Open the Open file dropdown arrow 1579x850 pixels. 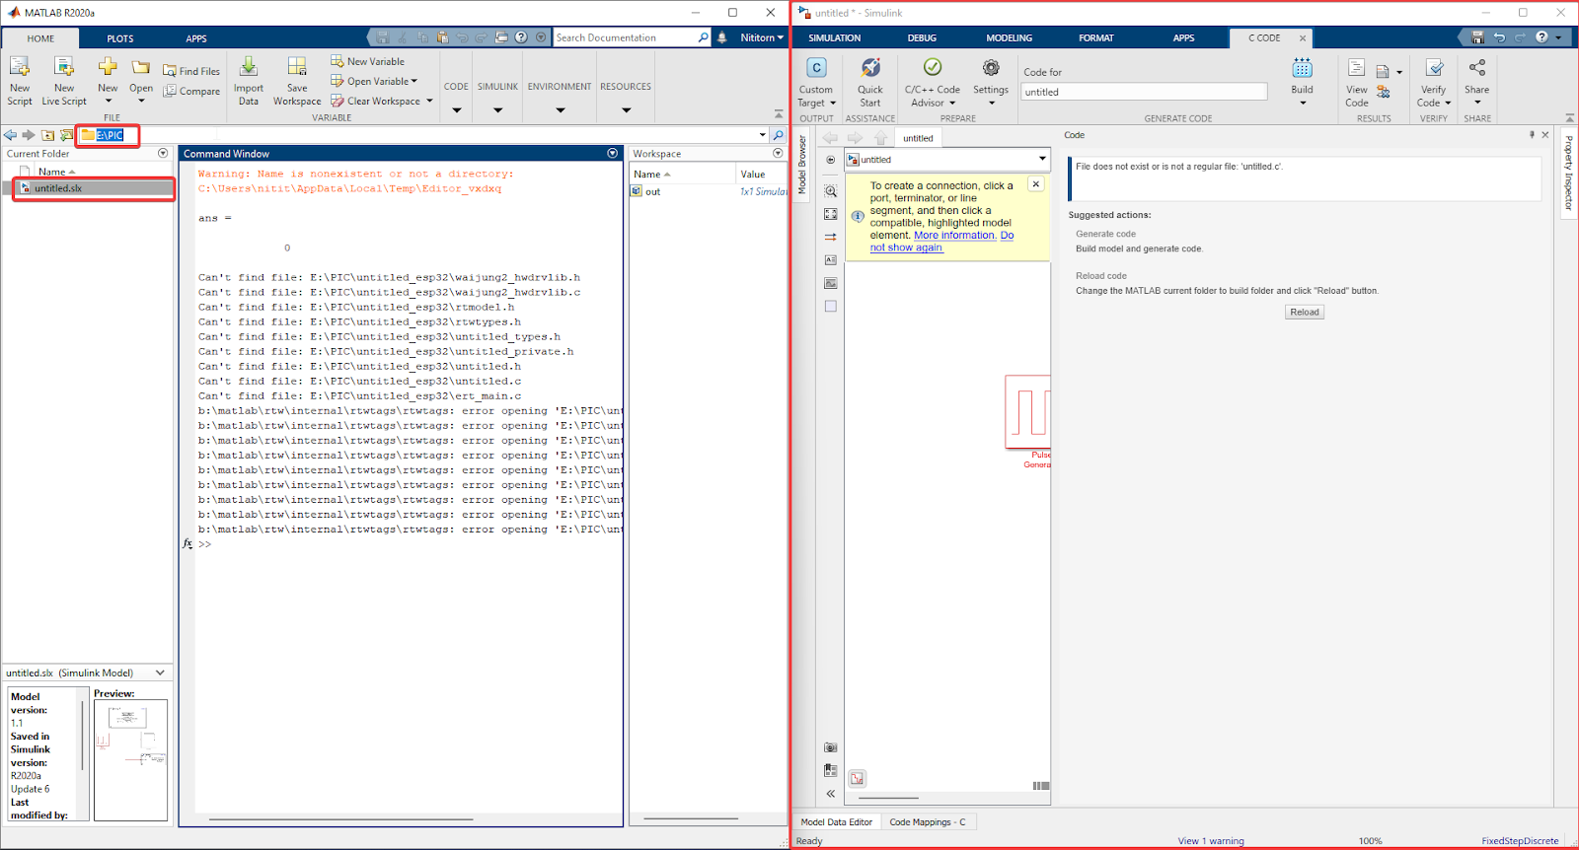[x=141, y=101]
